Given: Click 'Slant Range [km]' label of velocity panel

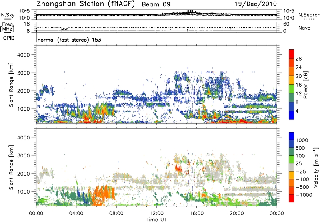Looking at the screenshot, I should 11,167.
